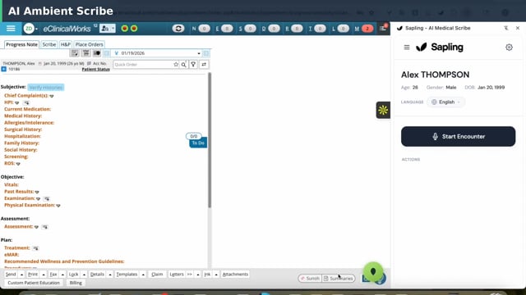Open the T counter badge
The width and height of the screenshot is (526, 295).
click(320, 29)
